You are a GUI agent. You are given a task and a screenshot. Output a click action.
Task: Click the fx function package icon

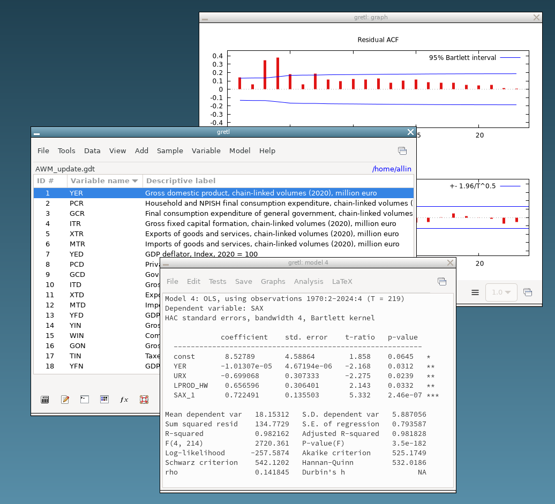click(x=124, y=400)
